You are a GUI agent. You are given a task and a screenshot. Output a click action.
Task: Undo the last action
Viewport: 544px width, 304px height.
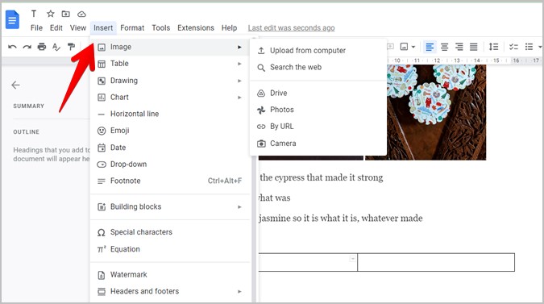tap(12, 47)
